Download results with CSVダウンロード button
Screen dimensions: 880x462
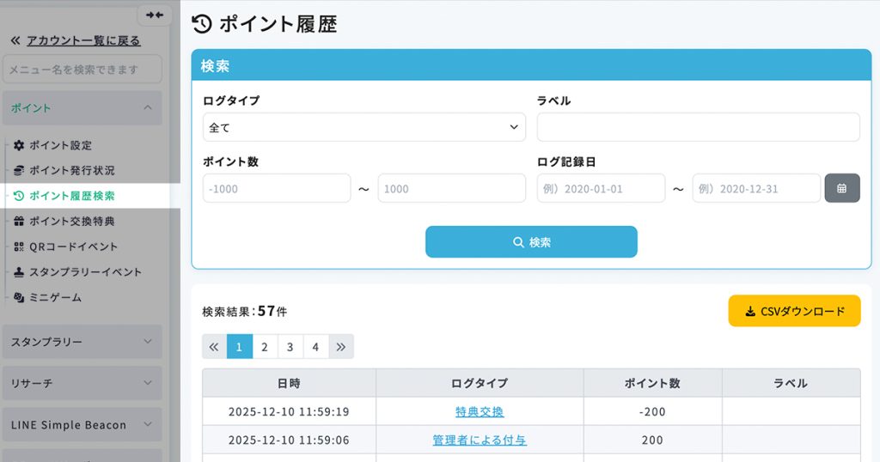coord(794,311)
